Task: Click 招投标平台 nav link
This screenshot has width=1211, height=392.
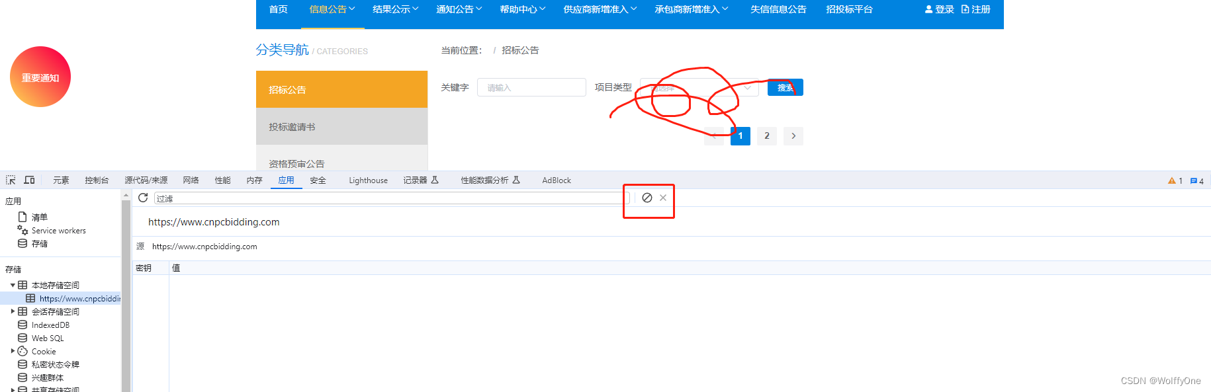Action: click(x=850, y=9)
